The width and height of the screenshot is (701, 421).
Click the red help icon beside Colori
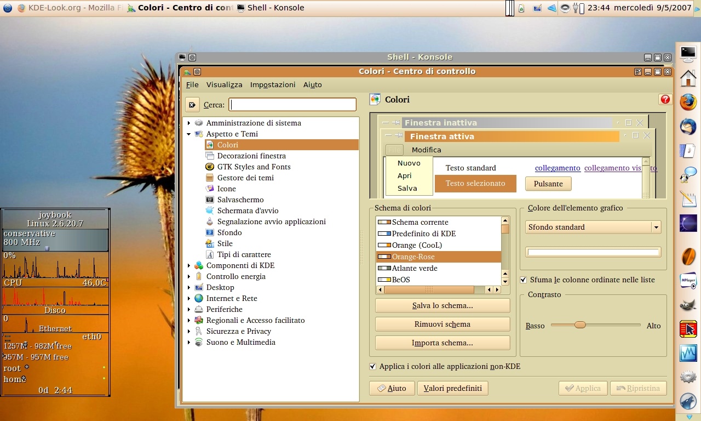665,99
